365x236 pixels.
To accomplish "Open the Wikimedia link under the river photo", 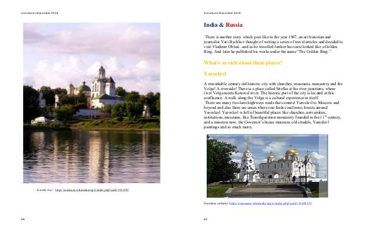I will 92,190.
